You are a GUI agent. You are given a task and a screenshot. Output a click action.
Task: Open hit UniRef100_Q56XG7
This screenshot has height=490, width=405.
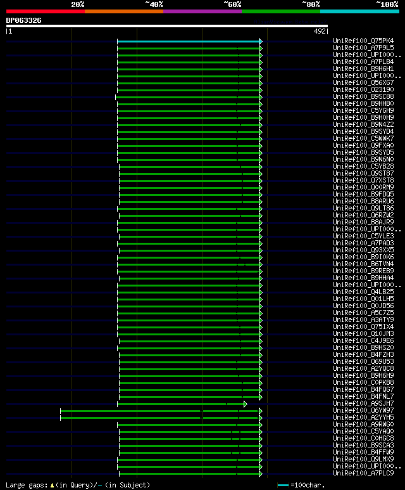click(363, 83)
